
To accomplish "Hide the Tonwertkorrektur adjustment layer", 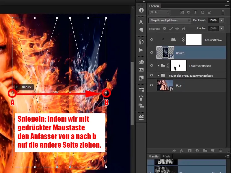I will pos(152,40).
